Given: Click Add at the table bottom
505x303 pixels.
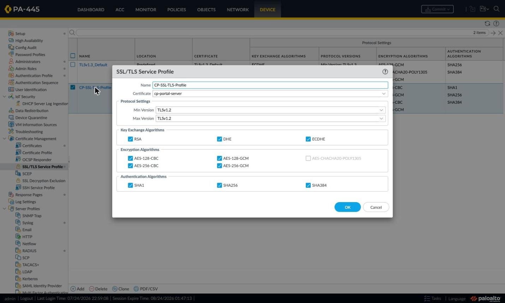Looking at the screenshot, I should click(x=78, y=289).
